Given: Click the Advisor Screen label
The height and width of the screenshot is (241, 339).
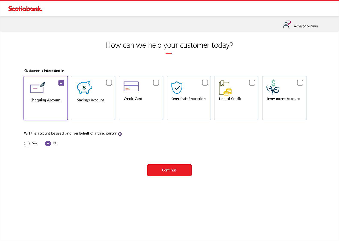Looking at the screenshot, I should 306,26.
